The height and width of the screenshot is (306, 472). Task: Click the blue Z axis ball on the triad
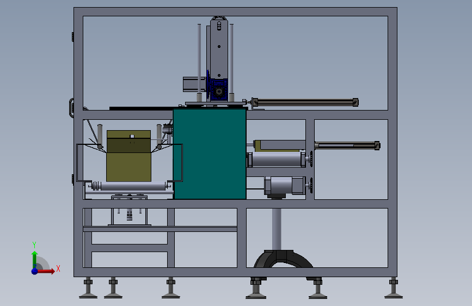pyautogui.click(x=35, y=271)
